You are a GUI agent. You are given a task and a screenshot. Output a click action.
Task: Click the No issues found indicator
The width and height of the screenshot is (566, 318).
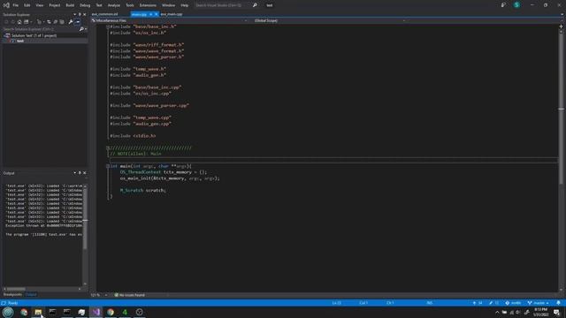[130, 295]
